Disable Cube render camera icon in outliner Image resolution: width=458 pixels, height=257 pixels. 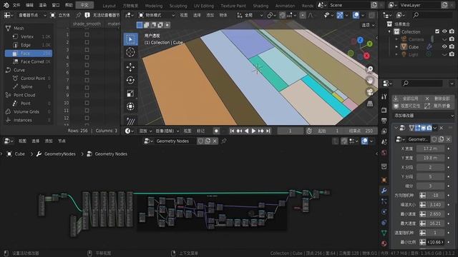pos(452,46)
